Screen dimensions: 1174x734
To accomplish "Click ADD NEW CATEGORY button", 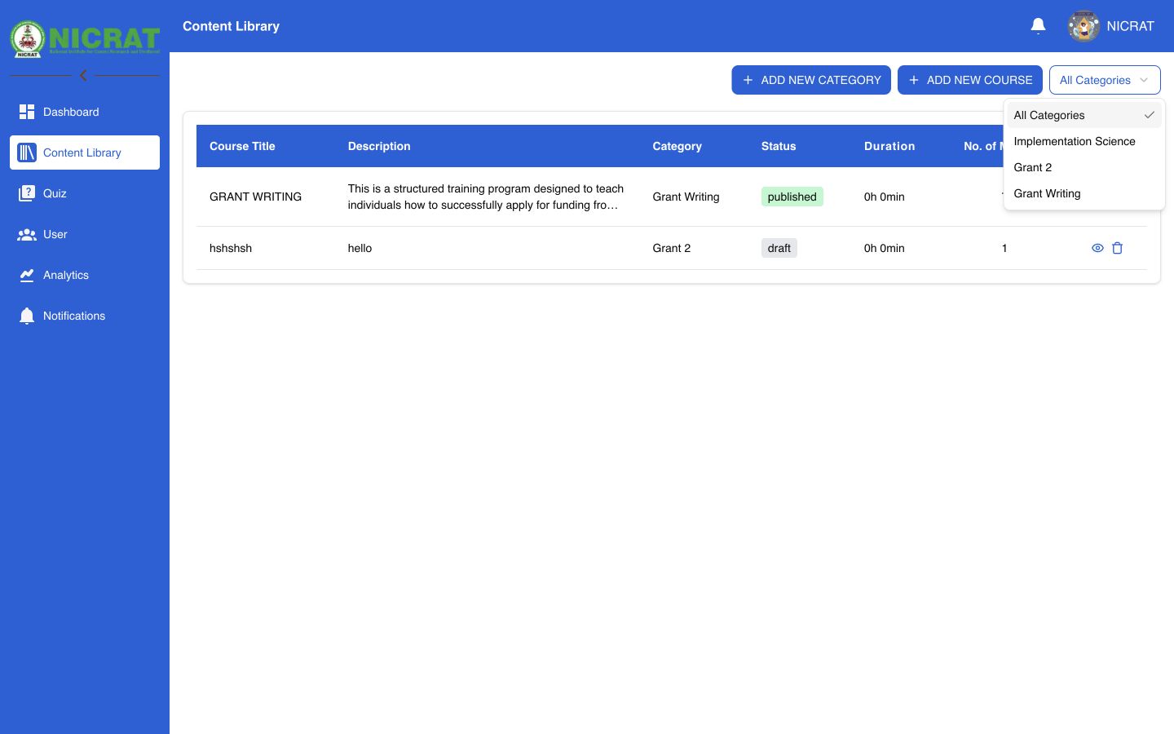I will (x=811, y=80).
